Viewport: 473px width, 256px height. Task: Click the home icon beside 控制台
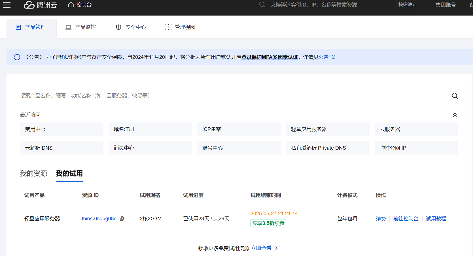(x=71, y=5)
